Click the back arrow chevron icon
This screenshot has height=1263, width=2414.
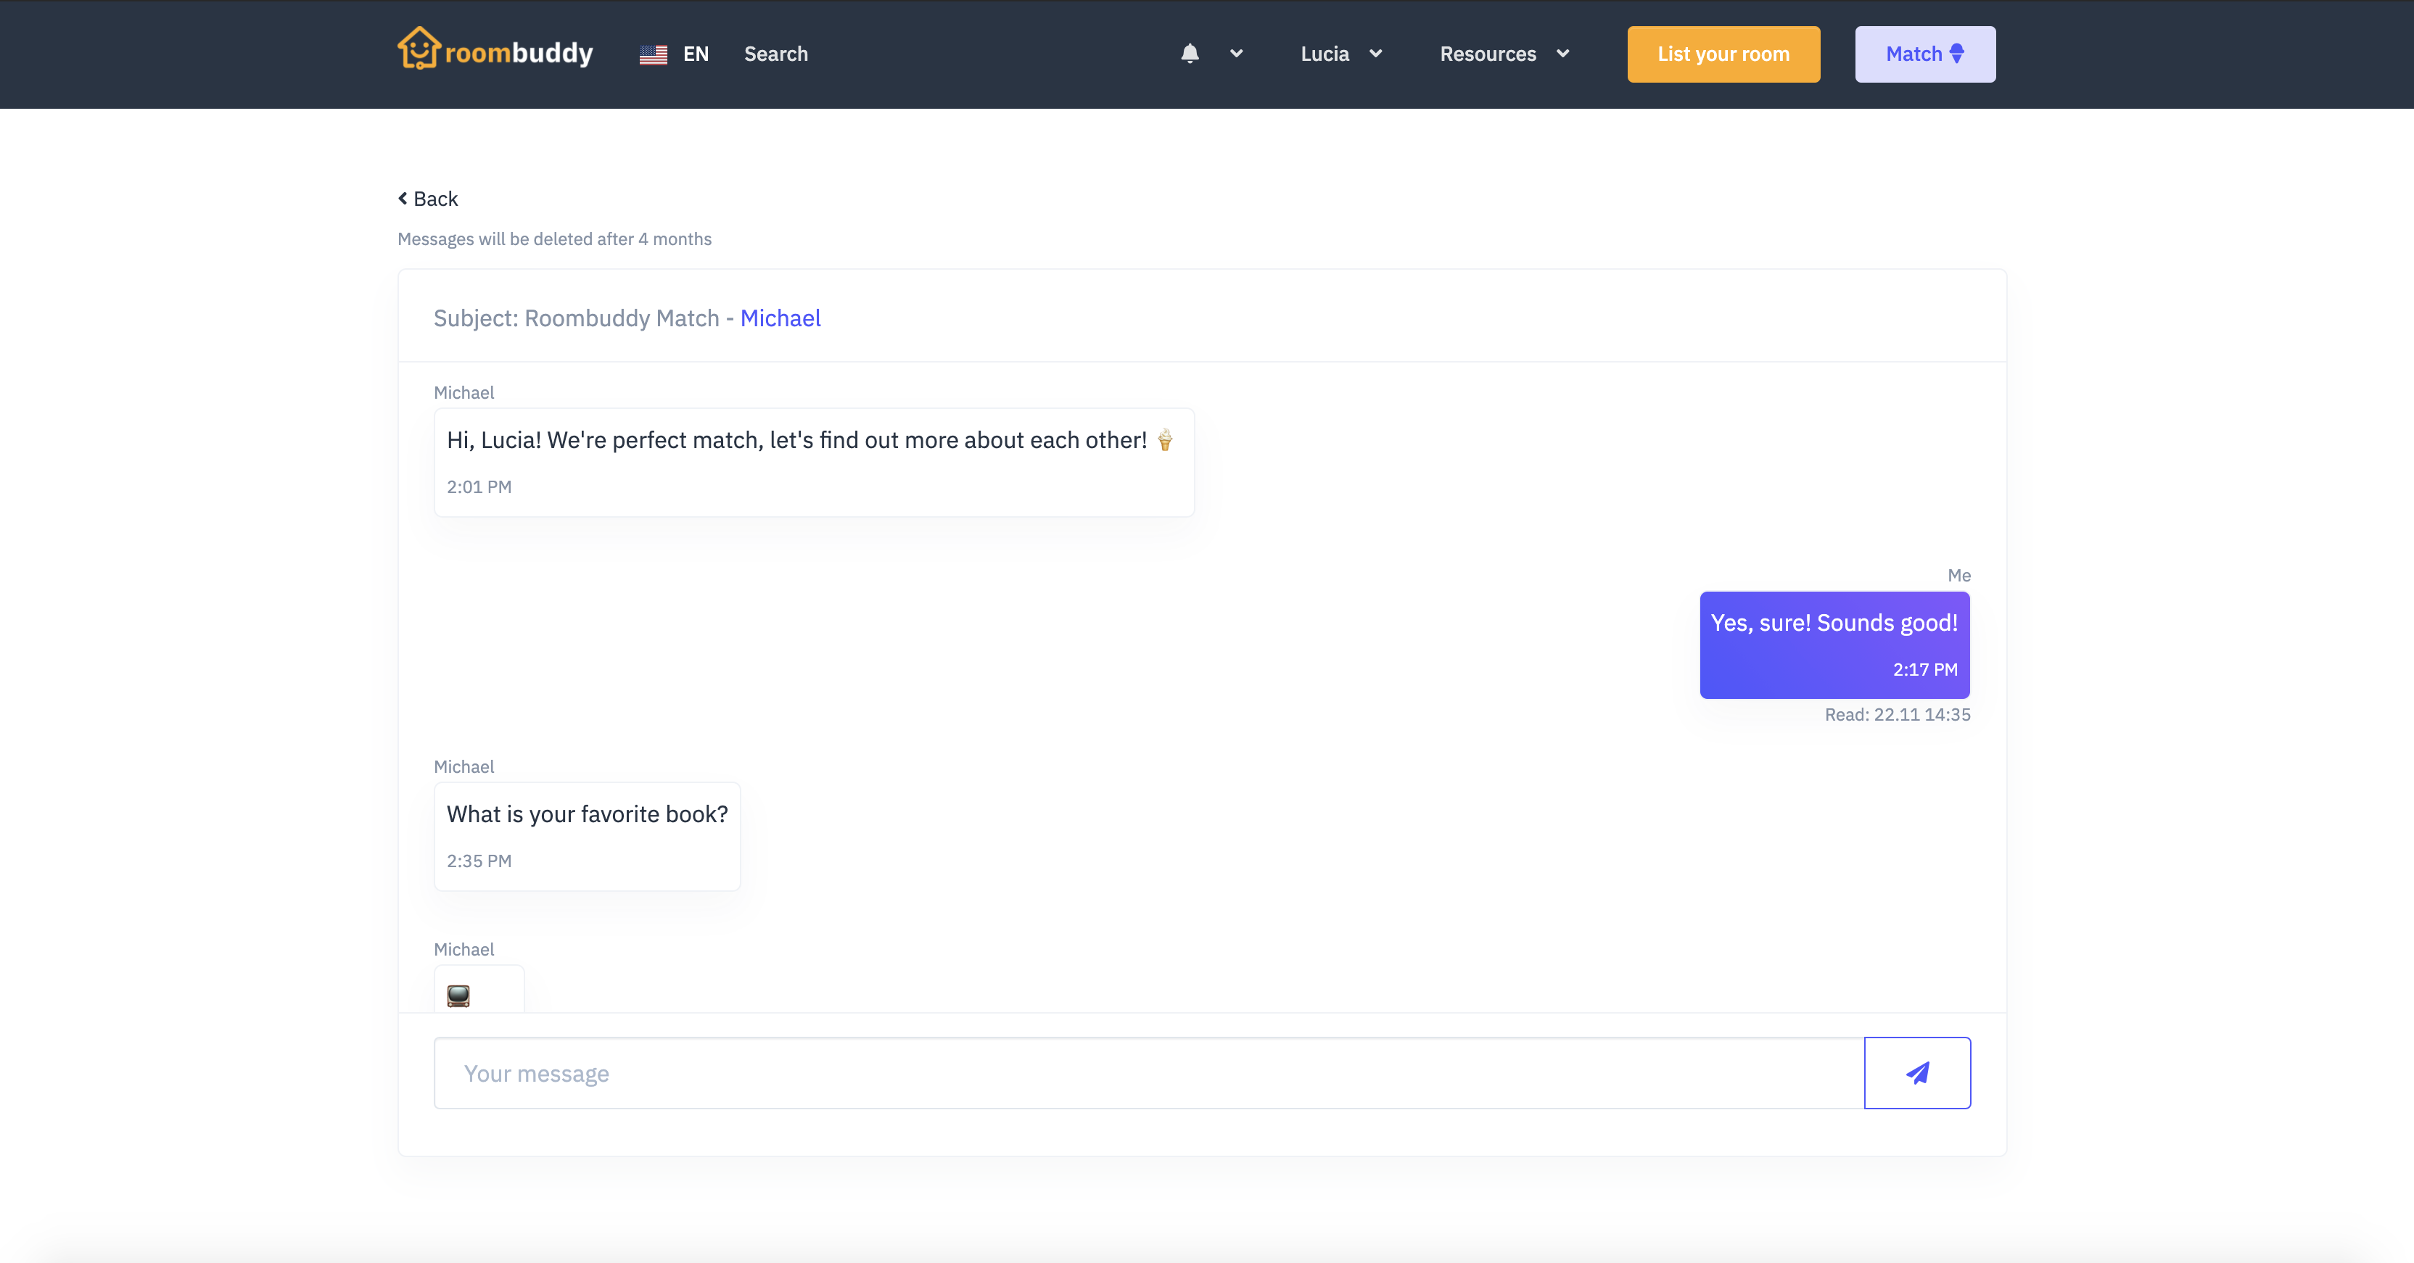pos(403,199)
